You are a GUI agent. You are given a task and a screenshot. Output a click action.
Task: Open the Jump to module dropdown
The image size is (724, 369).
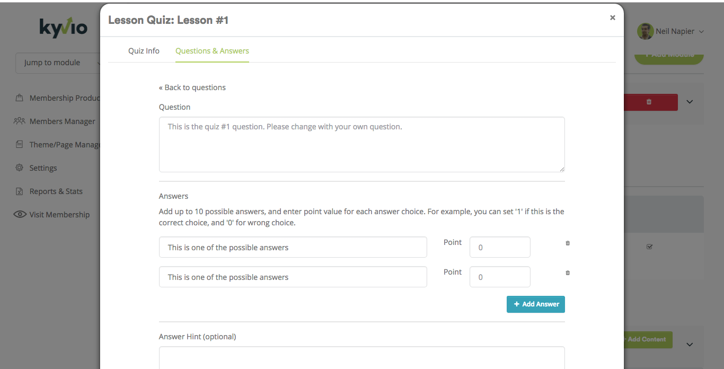(58, 63)
